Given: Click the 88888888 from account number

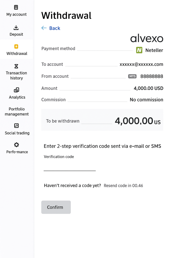Looking at the screenshot, I should click(152, 76).
